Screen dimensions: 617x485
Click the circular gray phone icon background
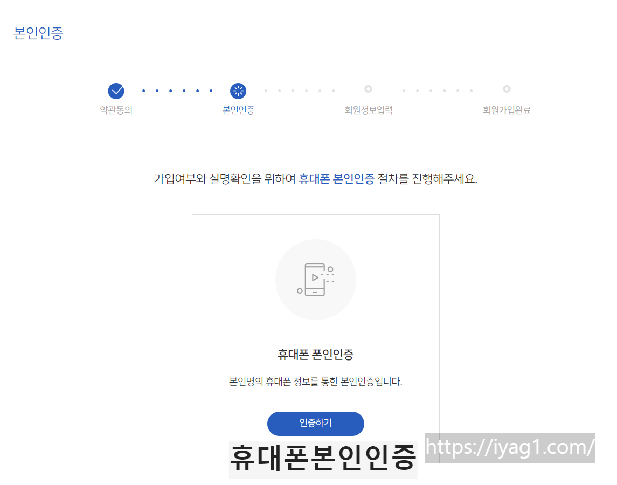coord(315,280)
